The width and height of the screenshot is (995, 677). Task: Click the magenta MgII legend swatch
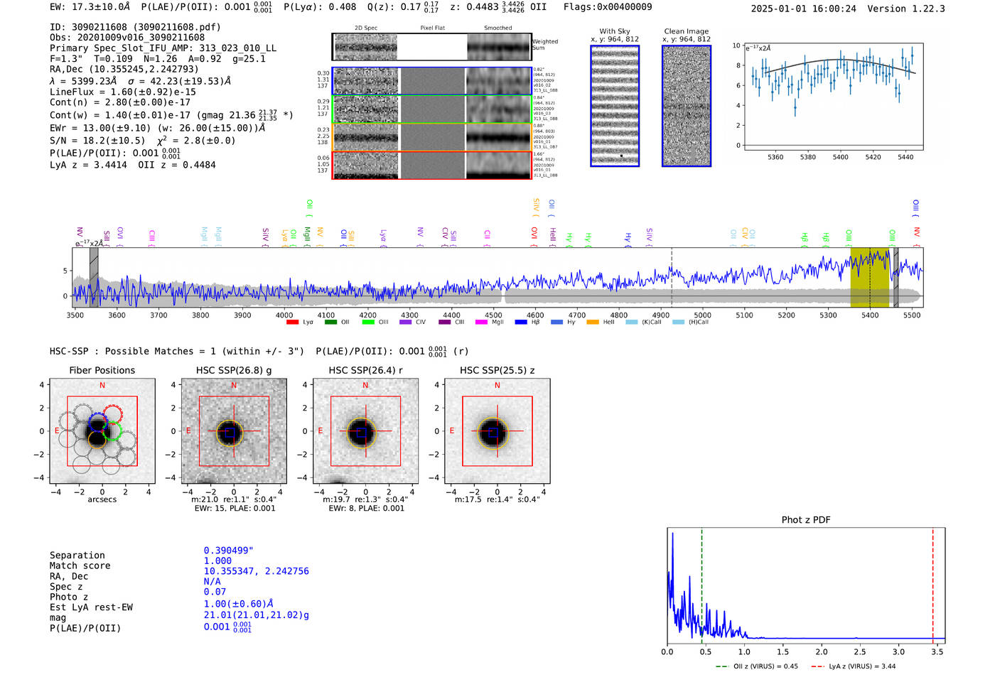click(481, 323)
